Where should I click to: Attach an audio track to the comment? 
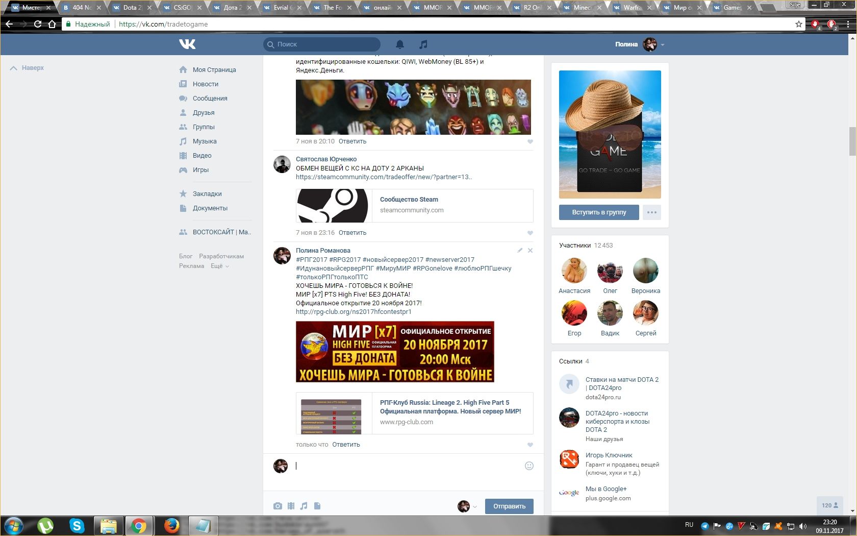click(x=304, y=506)
